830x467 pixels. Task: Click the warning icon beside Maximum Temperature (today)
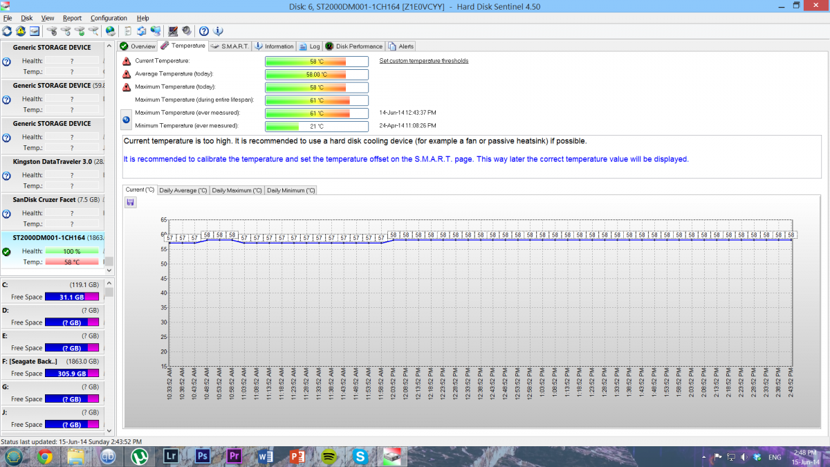[x=127, y=87]
